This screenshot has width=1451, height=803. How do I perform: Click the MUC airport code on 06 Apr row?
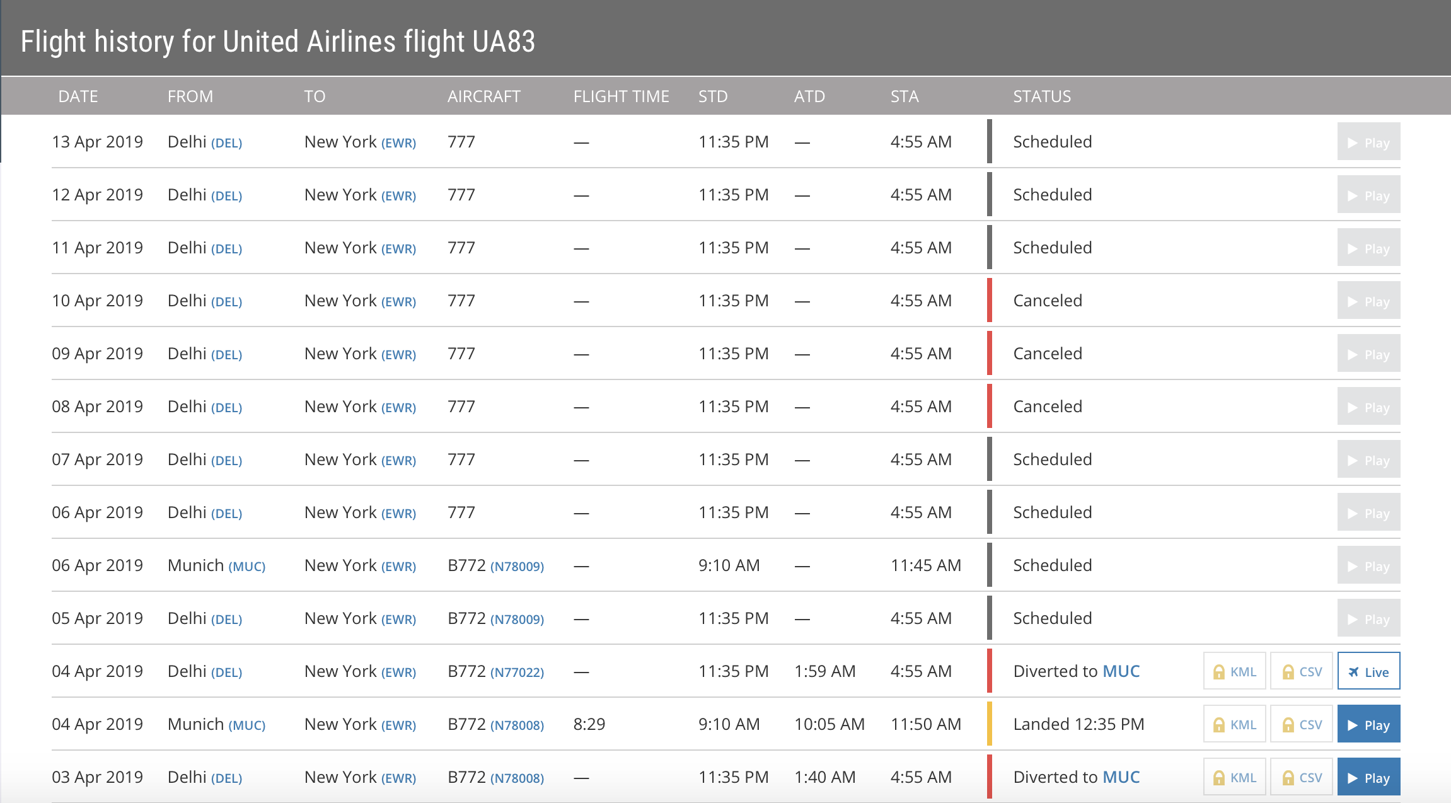coord(246,567)
